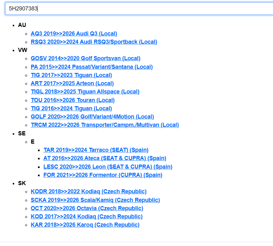Click AT 2016>>2026 Ateca link

[x=105, y=158]
